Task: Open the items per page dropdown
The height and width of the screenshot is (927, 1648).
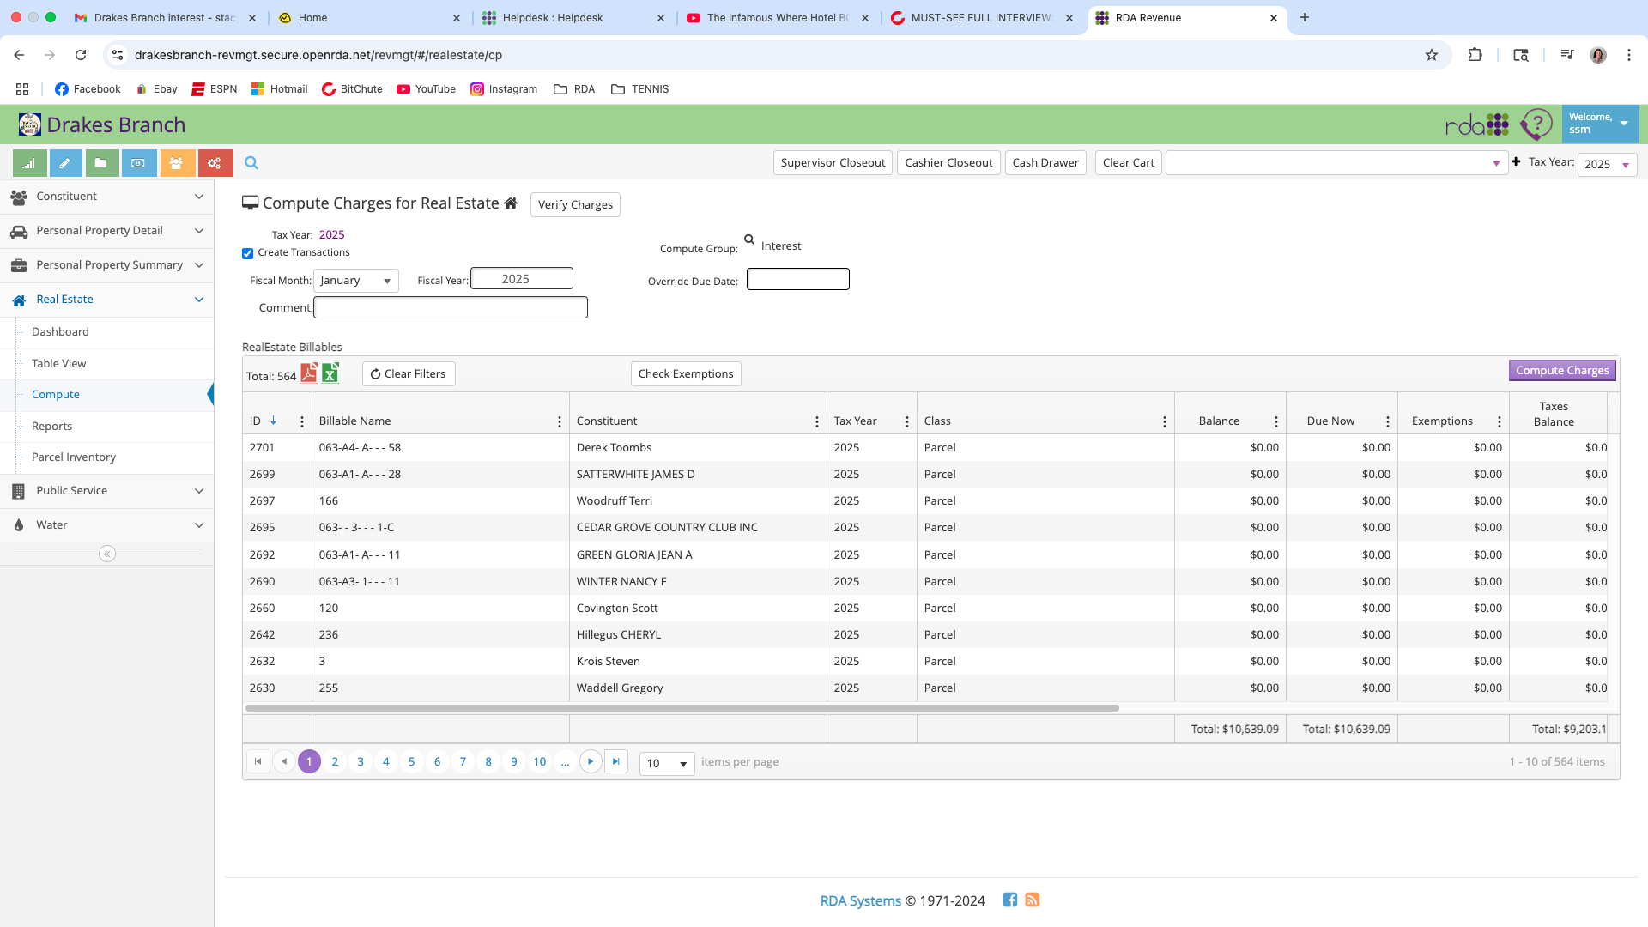Action: coord(667,763)
